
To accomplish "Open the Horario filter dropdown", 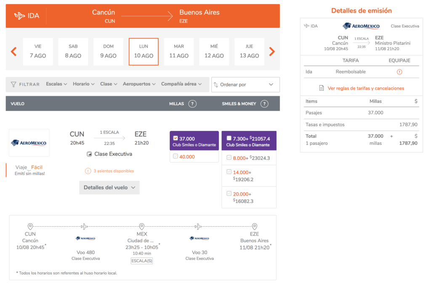I will pyautogui.click(x=84, y=84).
